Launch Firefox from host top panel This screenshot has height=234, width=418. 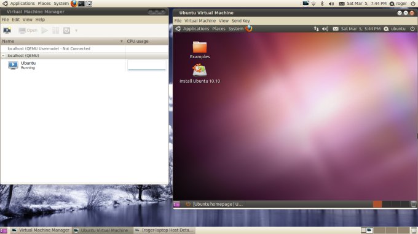click(74, 4)
